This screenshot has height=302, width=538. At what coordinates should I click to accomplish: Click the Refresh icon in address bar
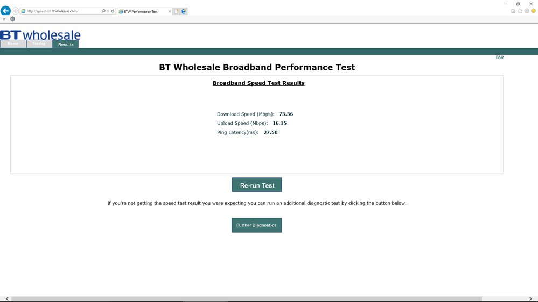pyautogui.click(x=113, y=11)
